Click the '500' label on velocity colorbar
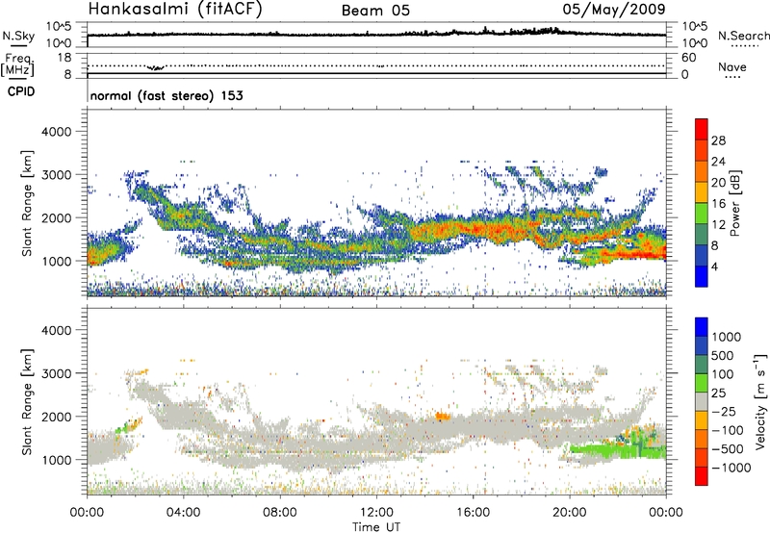Viewport: 770px width, 533px height. (x=722, y=355)
